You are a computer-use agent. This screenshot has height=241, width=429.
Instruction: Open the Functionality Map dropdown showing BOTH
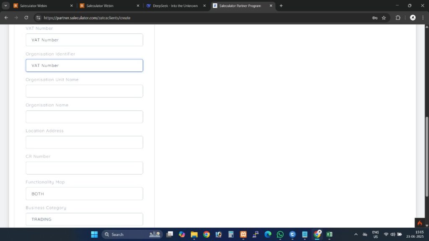(x=84, y=194)
